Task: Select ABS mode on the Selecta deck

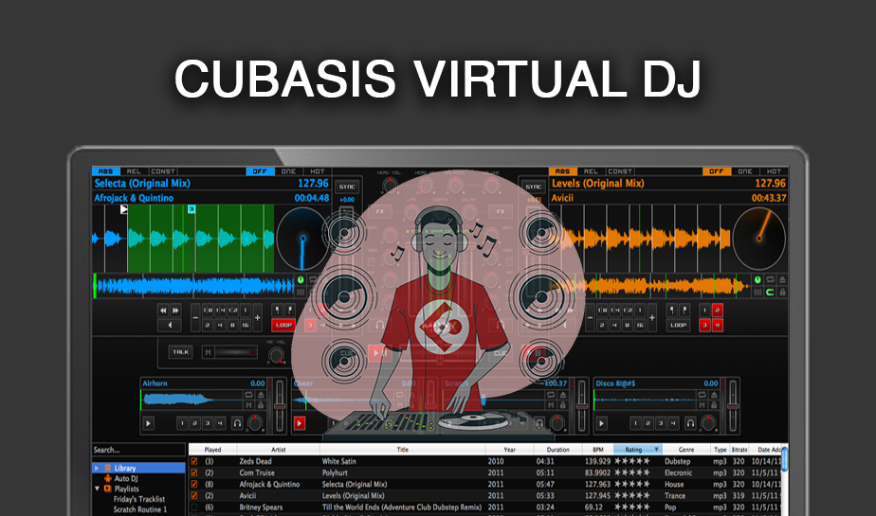Action: [x=105, y=171]
